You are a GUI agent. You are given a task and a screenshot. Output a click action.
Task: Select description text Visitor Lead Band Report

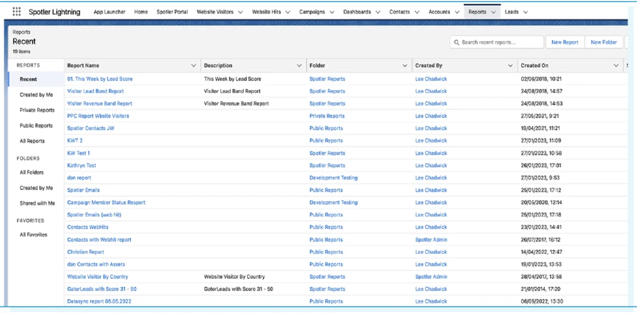(x=232, y=91)
